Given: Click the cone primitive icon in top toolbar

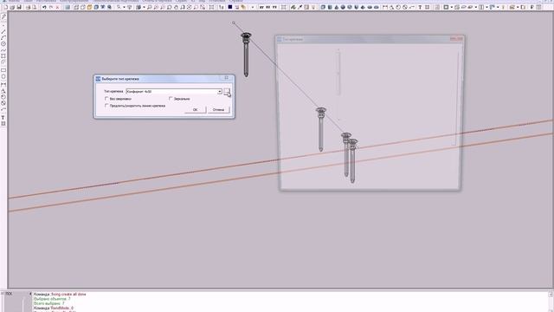Looking at the screenshot, I should [x=337, y=7].
